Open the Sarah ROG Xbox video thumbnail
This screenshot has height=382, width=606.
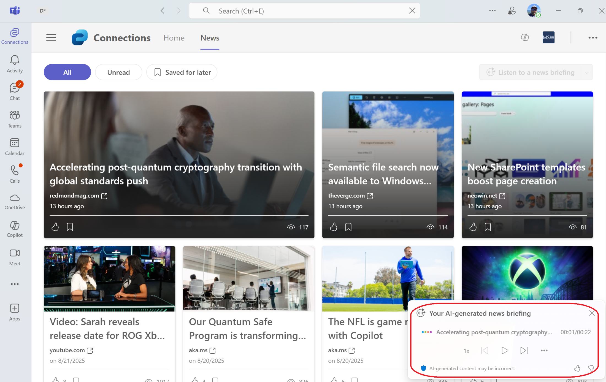tap(109, 279)
